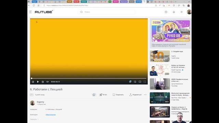Open the 'Первая на Урале' video thumbnail
Screen dimensions: 219x123
click(160, 112)
